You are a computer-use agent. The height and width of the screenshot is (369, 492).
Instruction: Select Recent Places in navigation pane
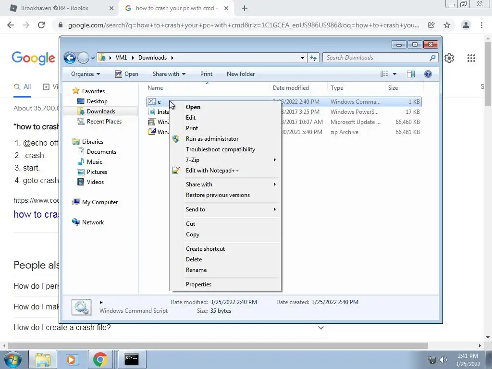coord(99,122)
